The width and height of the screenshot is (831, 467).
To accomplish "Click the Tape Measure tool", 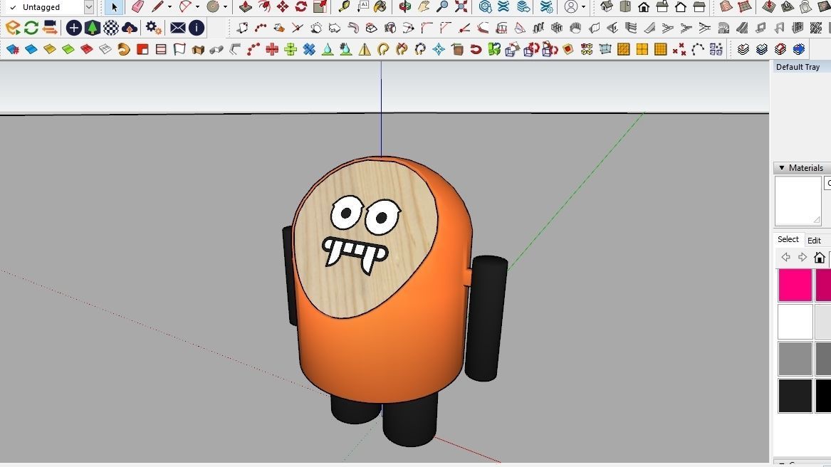I will coord(344,7).
